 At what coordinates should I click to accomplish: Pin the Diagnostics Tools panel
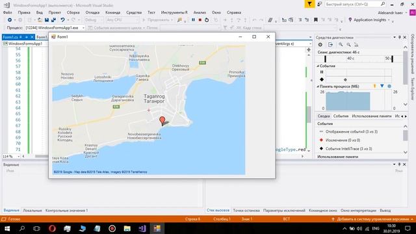[400, 38]
